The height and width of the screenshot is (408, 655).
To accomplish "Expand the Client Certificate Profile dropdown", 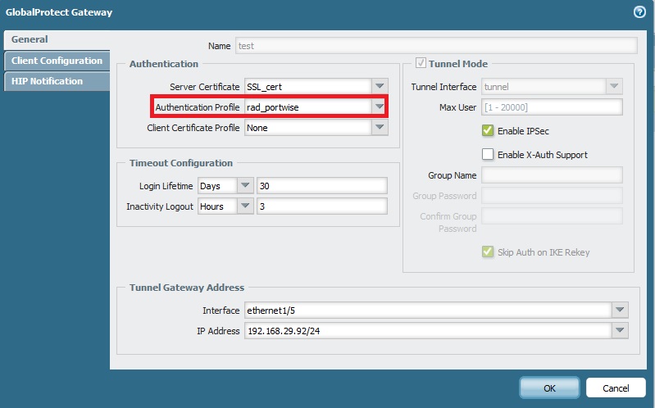I will (x=379, y=128).
